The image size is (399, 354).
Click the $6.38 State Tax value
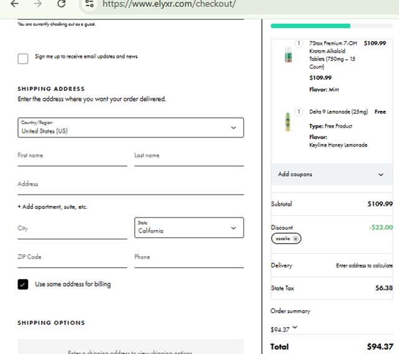(x=384, y=288)
